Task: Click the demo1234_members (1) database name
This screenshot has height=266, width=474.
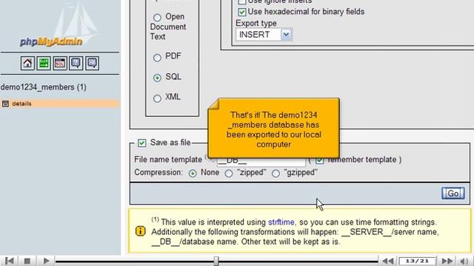Action: pos(44,87)
